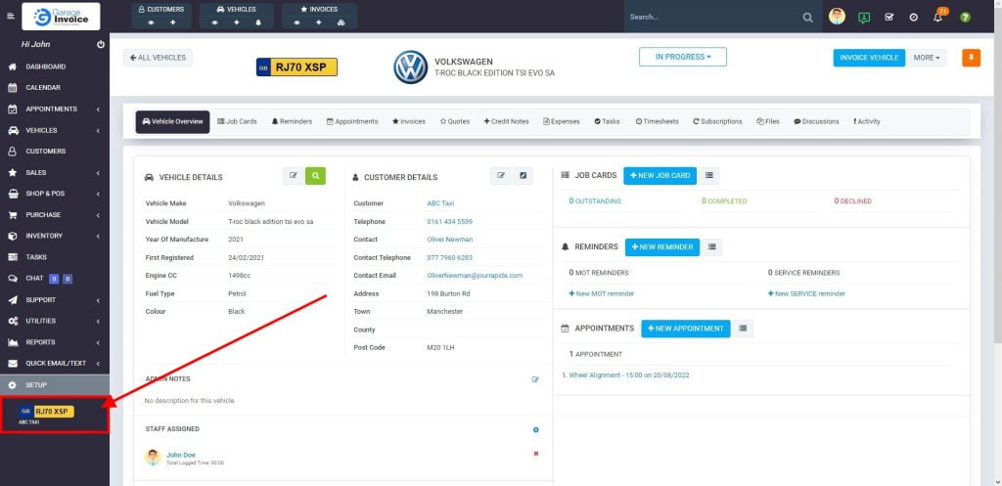Image resolution: width=1002 pixels, height=486 pixels.
Task: Open the Quotes tab
Action: [454, 121]
